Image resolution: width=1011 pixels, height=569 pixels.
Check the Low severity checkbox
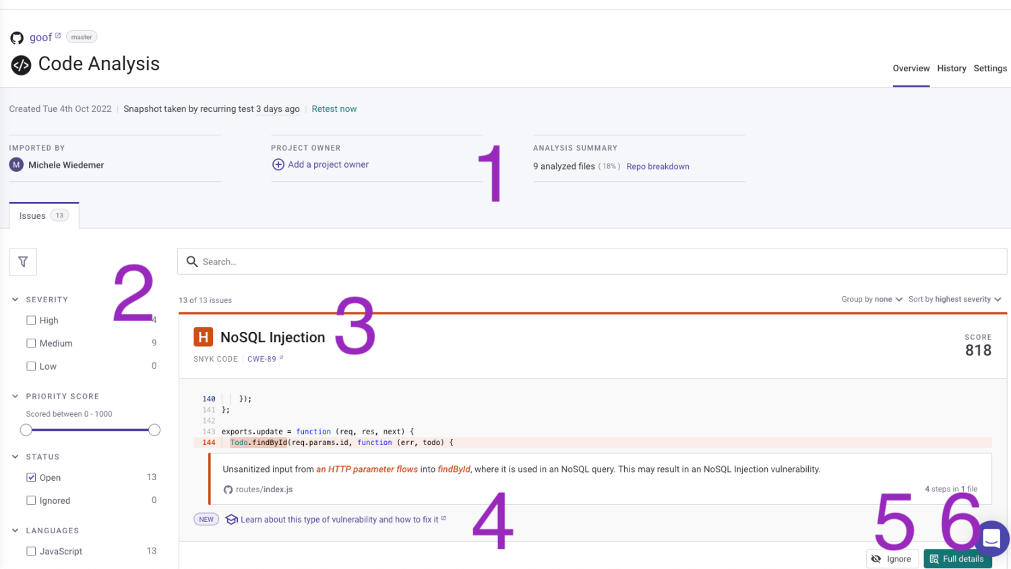(x=31, y=366)
